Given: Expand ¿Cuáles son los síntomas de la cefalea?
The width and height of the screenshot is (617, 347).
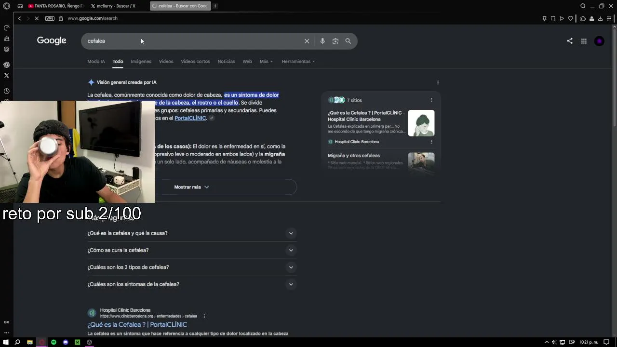Looking at the screenshot, I should click(x=192, y=284).
